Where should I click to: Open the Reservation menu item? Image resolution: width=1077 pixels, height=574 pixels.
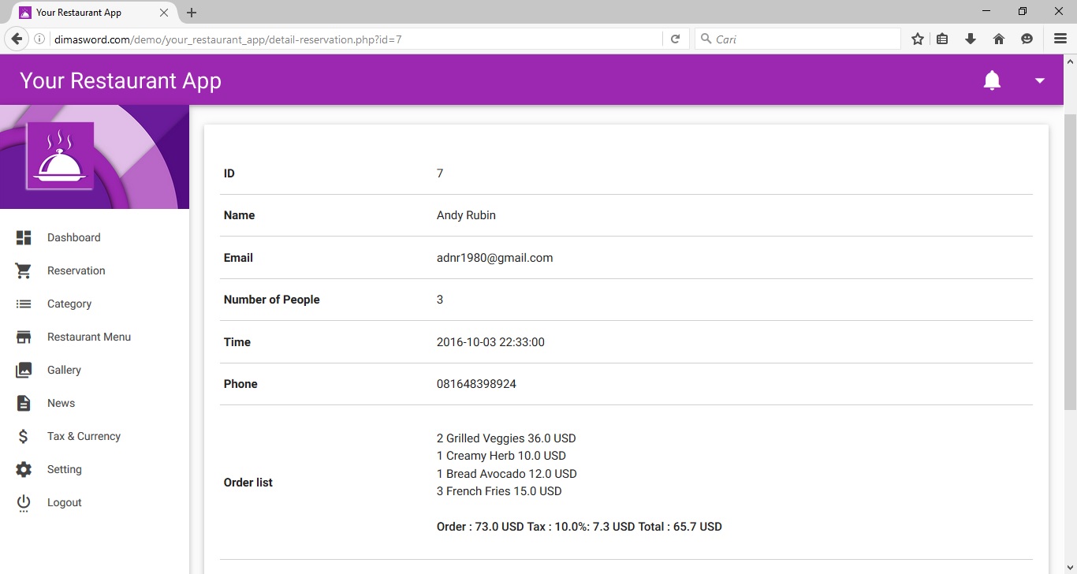pyautogui.click(x=76, y=270)
